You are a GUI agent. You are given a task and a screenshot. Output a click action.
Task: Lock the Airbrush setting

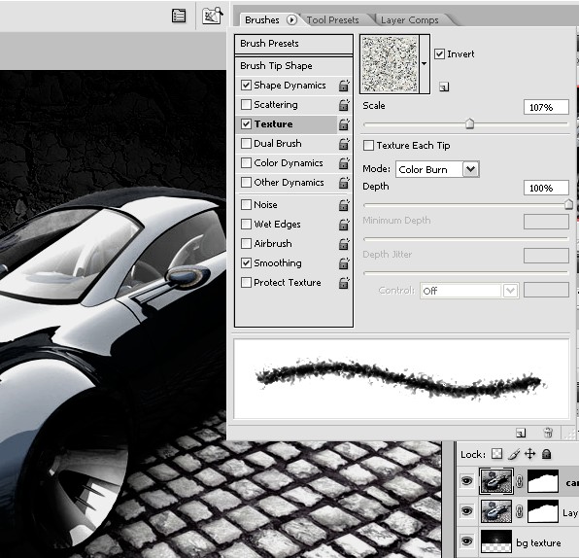coord(344,244)
